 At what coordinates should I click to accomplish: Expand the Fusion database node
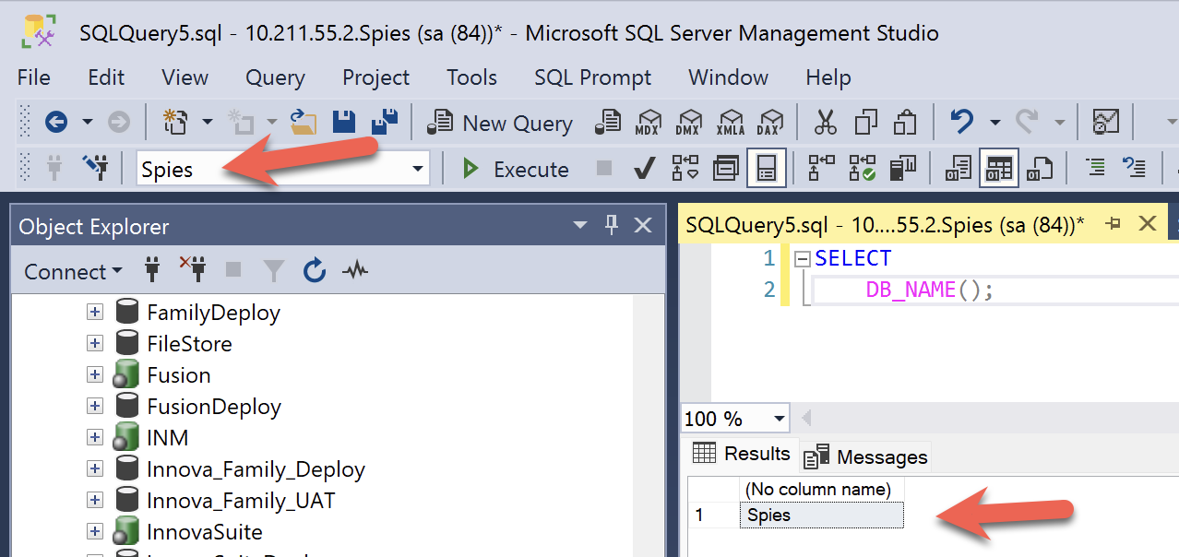click(x=94, y=374)
